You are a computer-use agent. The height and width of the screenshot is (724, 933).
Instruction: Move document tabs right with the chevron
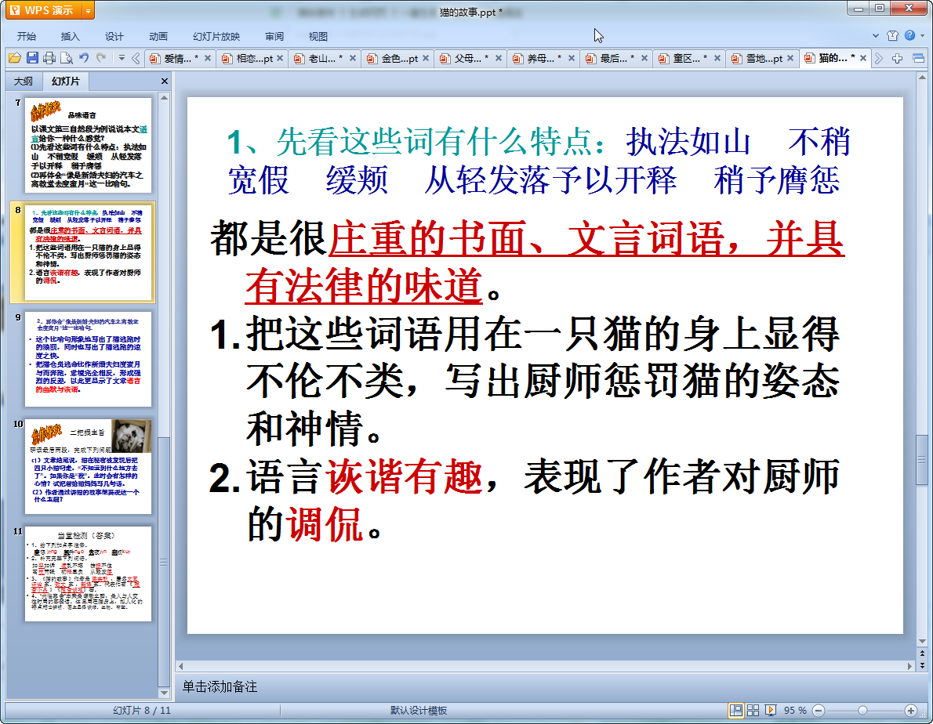[x=879, y=58]
